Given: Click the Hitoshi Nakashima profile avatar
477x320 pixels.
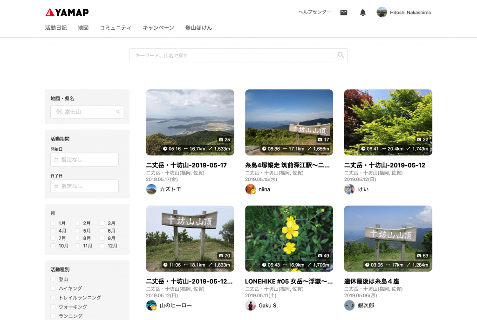Looking at the screenshot, I should (x=382, y=13).
